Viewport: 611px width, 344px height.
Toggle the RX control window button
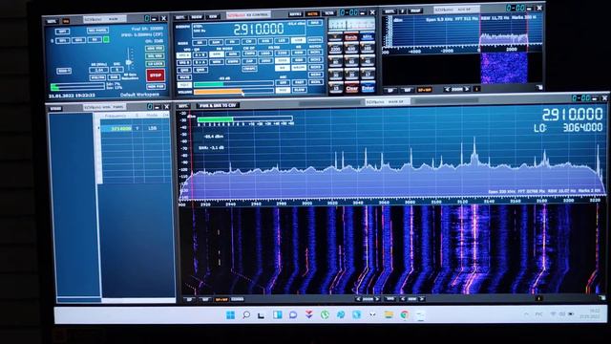[x=95, y=40]
